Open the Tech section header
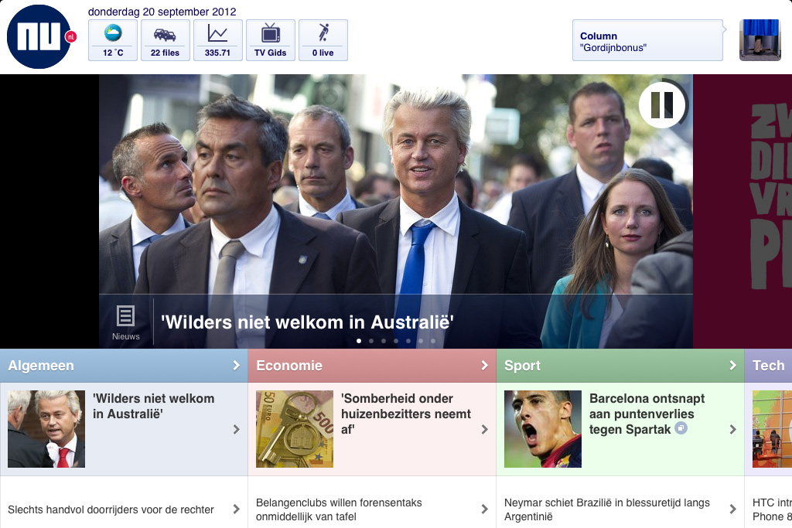The height and width of the screenshot is (528, 792). pos(768,366)
